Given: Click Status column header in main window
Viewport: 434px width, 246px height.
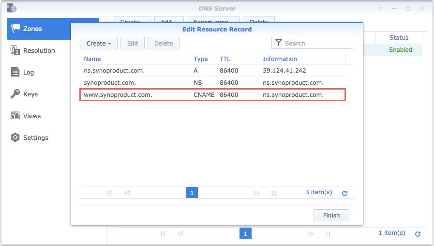Looking at the screenshot, I should [399, 38].
